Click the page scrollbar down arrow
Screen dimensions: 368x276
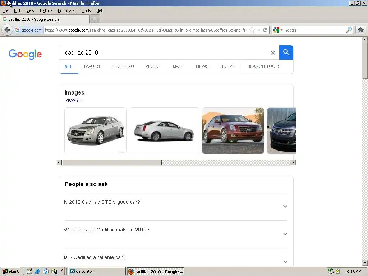(x=365, y=263)
